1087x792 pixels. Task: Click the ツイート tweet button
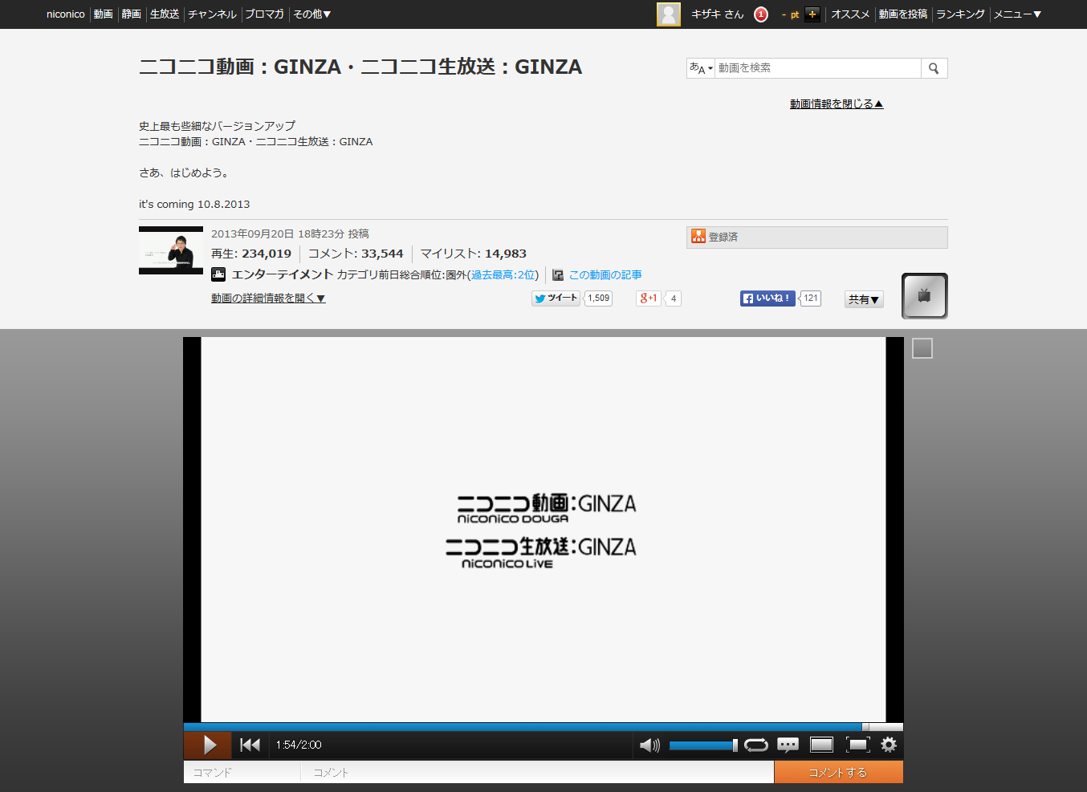pos(555,298)
